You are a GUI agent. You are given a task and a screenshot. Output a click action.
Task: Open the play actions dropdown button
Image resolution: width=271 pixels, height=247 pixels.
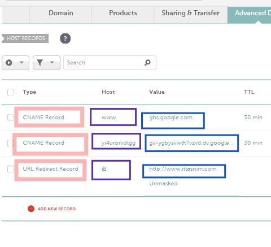coord(15,63)
